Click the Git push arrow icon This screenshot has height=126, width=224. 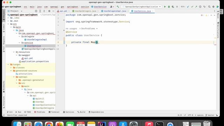click(x=196, y=7)
